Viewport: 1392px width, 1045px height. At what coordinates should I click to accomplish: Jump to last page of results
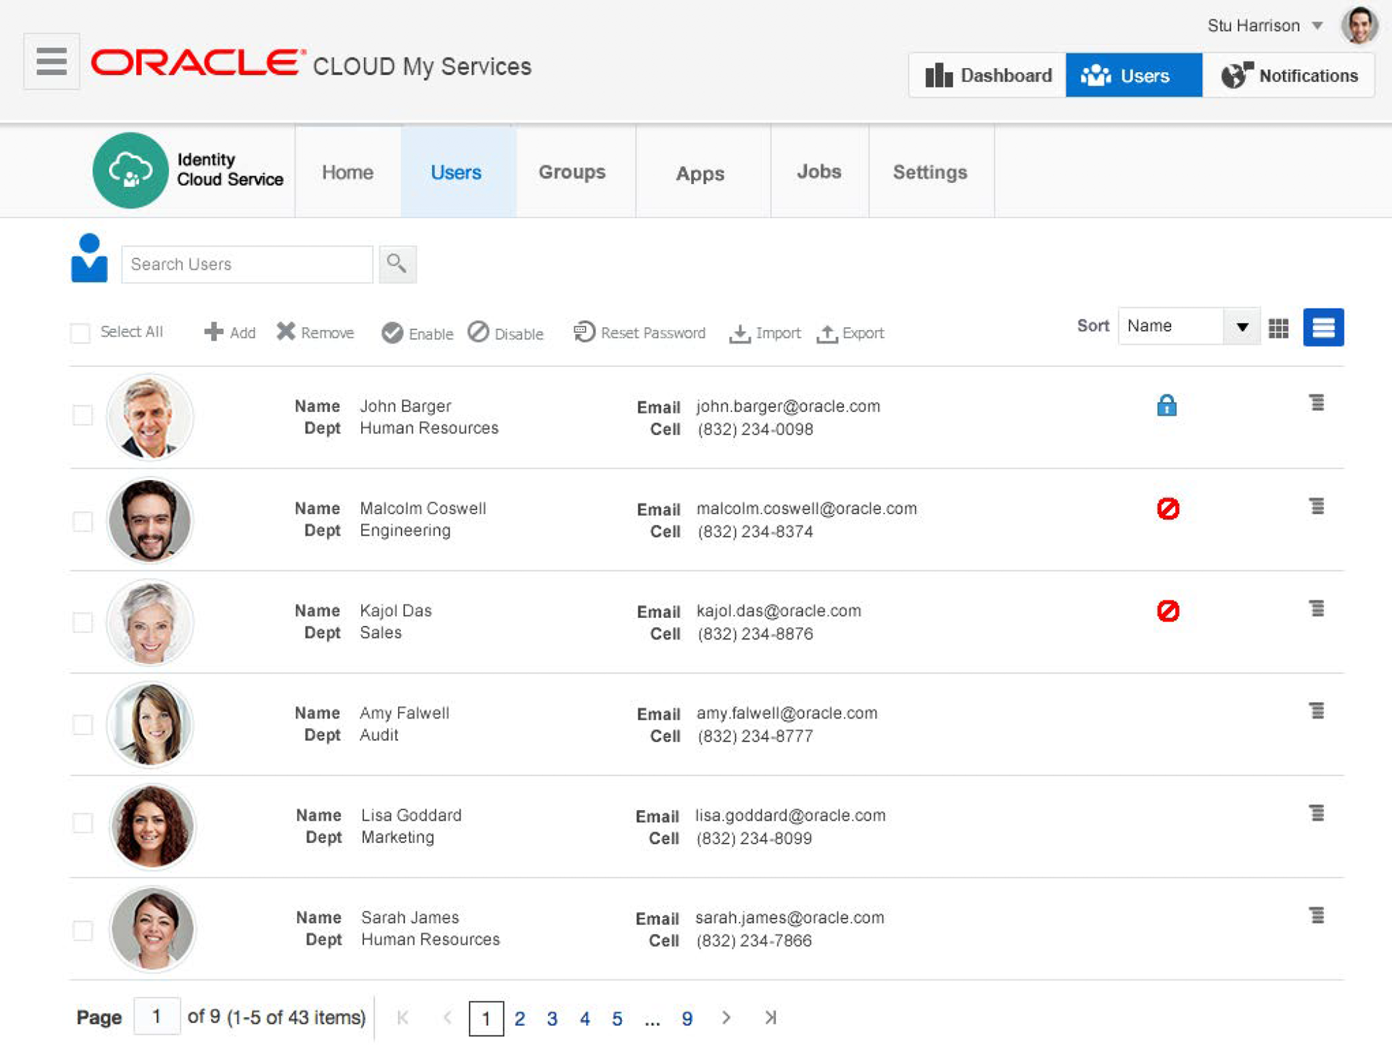(771, 1017)
